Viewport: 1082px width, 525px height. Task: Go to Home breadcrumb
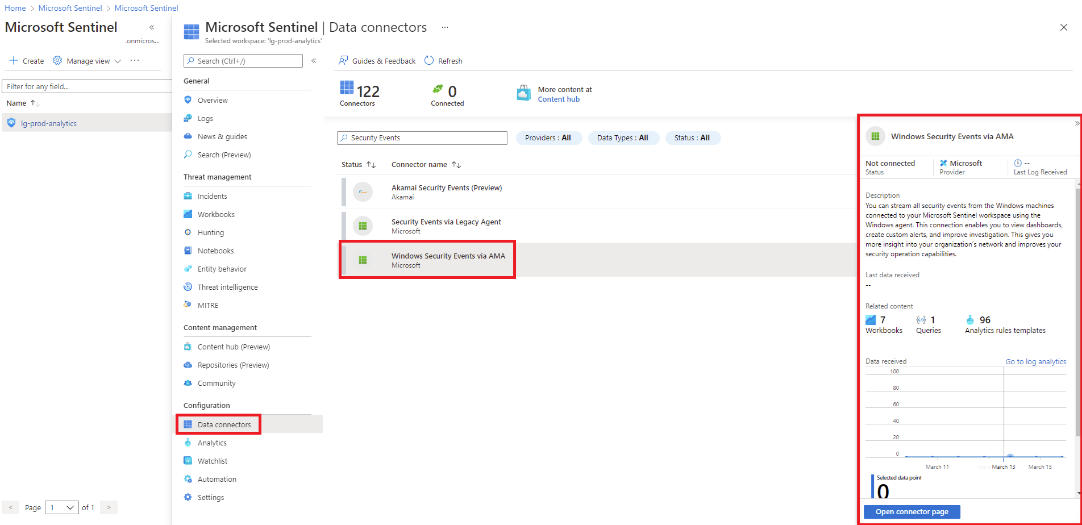tap(15, 8)
